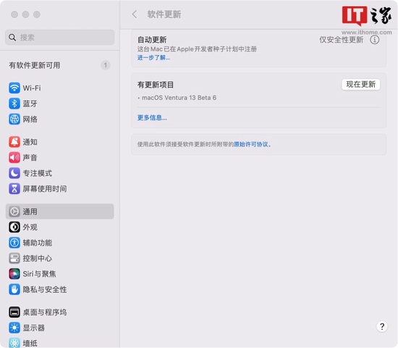Image resolution: width=398 pixels, height=348 pixels.
Task: Open the 进一步了解… link
Action: [x=153, y=58]
